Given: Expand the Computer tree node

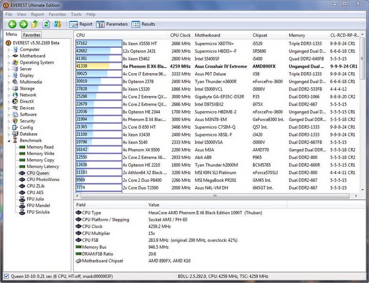Looking at the screenshot, I should (9, 50).
